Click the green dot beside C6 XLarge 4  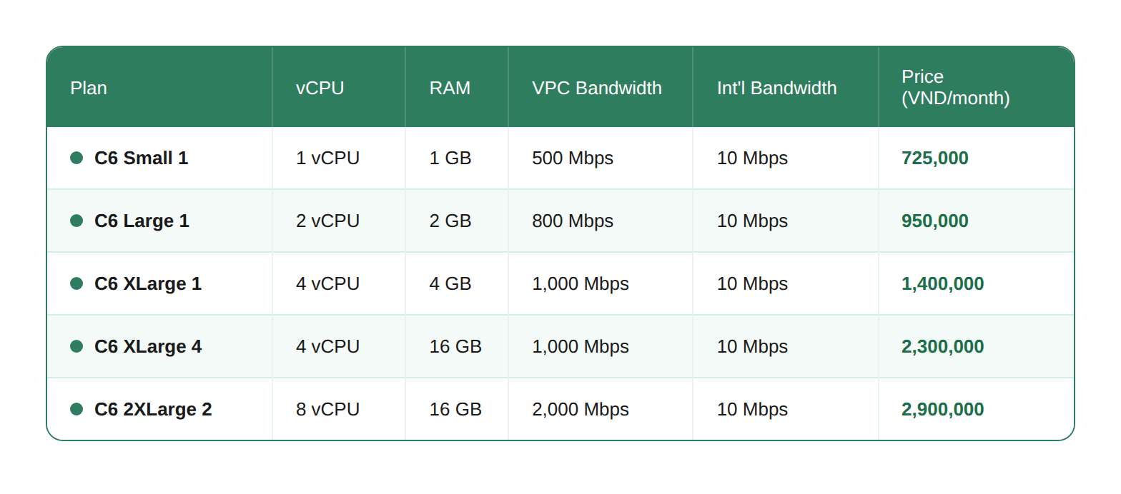tap(76, 346)
